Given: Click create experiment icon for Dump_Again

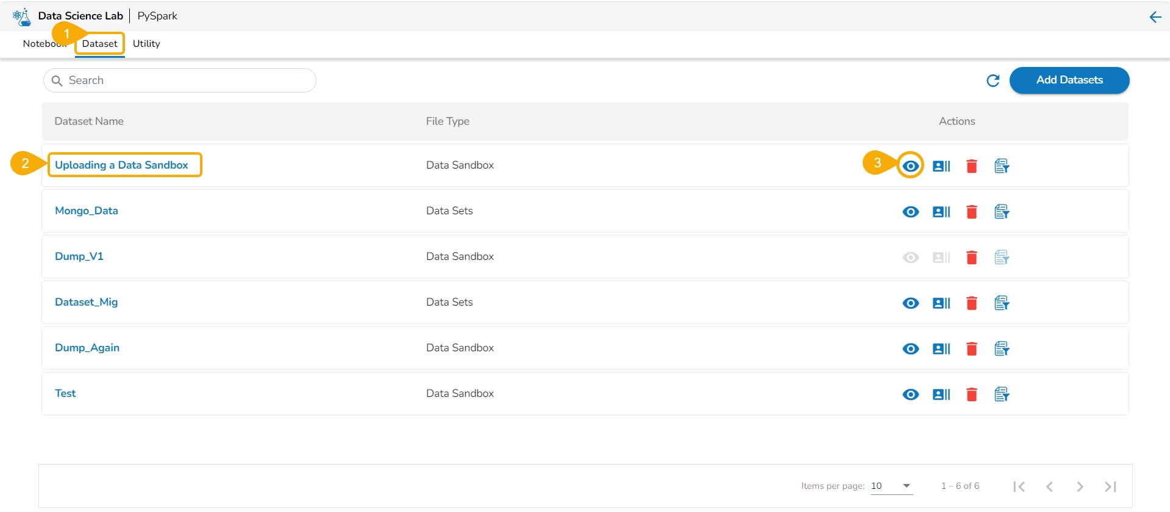Looking at the screenshot, I should point(1001,349).
